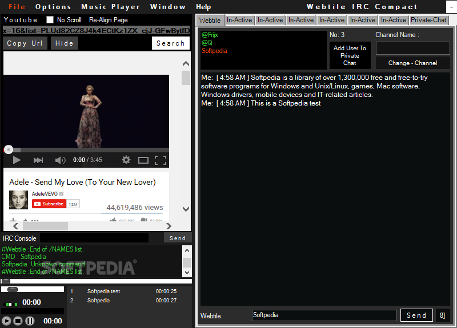Click the YouTube video progress scrubber
Viewport: 457px width, 328px height.
tap(9, 149)
